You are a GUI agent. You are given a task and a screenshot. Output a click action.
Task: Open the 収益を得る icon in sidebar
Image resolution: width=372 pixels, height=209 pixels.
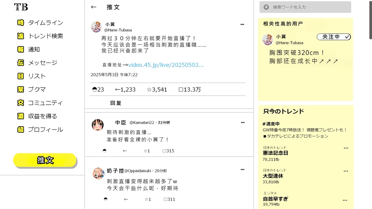[21, 116]
